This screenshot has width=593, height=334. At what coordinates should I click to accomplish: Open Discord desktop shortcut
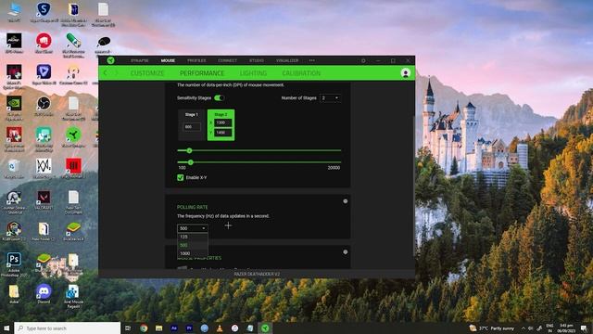(44, 293)
